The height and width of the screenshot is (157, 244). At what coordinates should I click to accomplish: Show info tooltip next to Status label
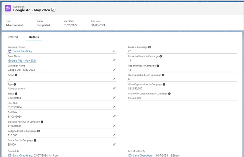click(x=16, y=94)
